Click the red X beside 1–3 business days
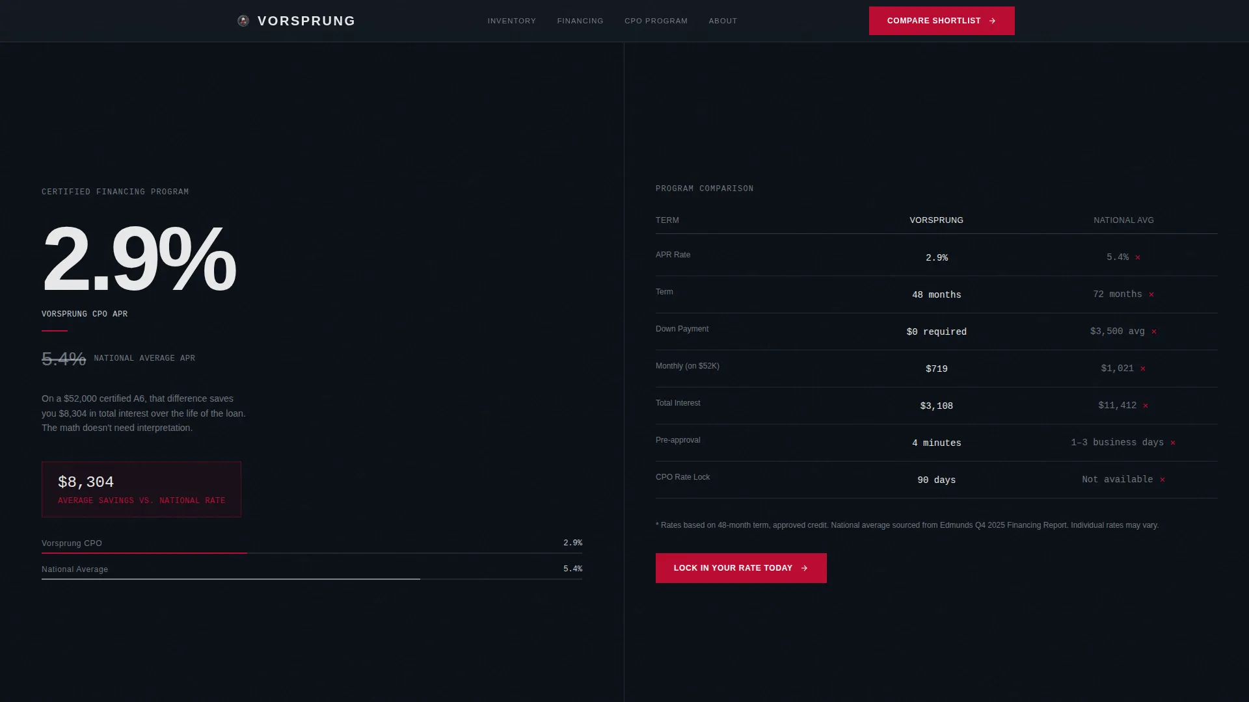1249x702 pixels. pos(1173,443)
